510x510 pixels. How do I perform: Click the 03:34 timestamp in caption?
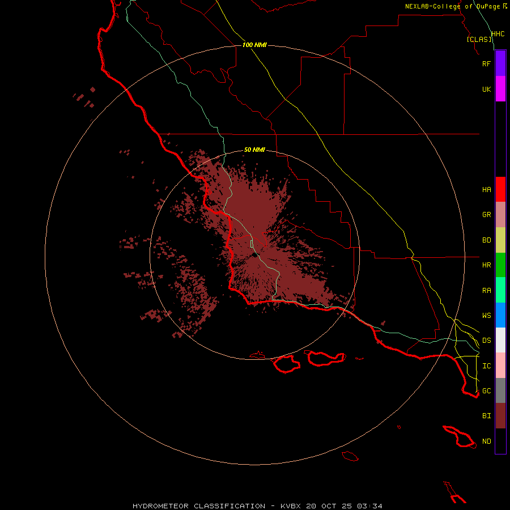click(369, 506)
